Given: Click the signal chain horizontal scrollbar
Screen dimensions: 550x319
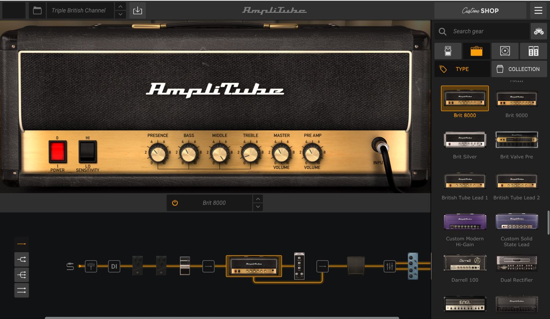Looking at the screenshot, I should pyautogui.click(x=222, y=318).
